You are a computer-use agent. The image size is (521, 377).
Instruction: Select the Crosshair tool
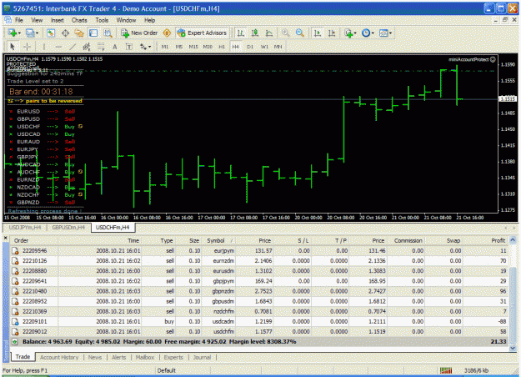coord(28,47)
